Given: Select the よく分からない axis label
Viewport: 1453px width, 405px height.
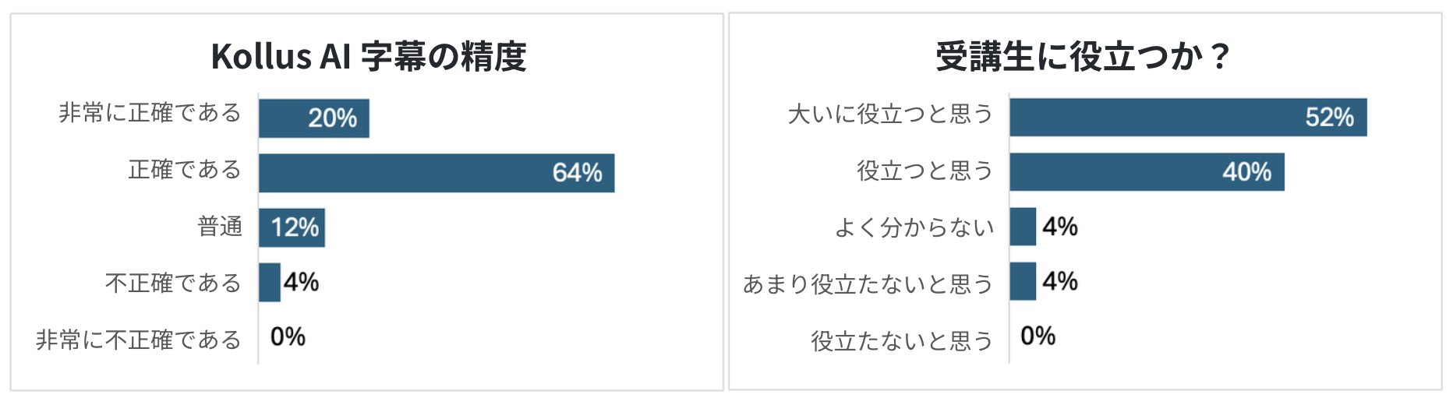Looking at the screenshot, I should click(914, 227).
